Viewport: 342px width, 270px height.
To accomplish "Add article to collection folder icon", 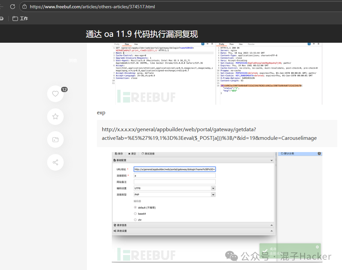I will 55,139.
